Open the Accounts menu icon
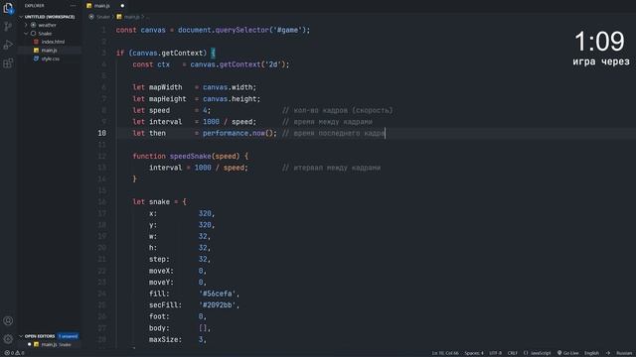The width and height of the screenshot is (636, 357). (x=8, y=320)
